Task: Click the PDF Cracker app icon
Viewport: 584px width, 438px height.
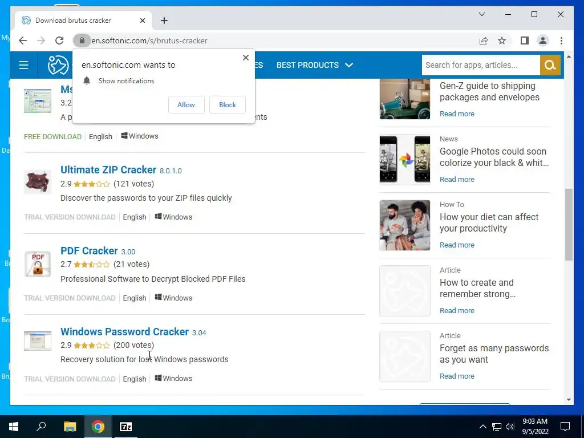Action: click(x=38, y=264)
